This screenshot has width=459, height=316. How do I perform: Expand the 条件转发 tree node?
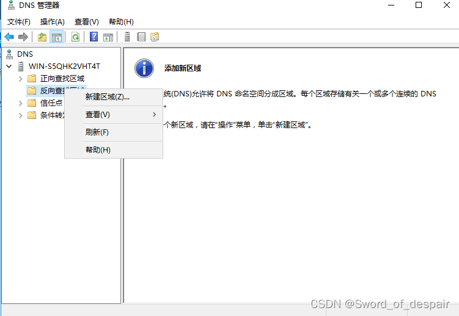21,115
